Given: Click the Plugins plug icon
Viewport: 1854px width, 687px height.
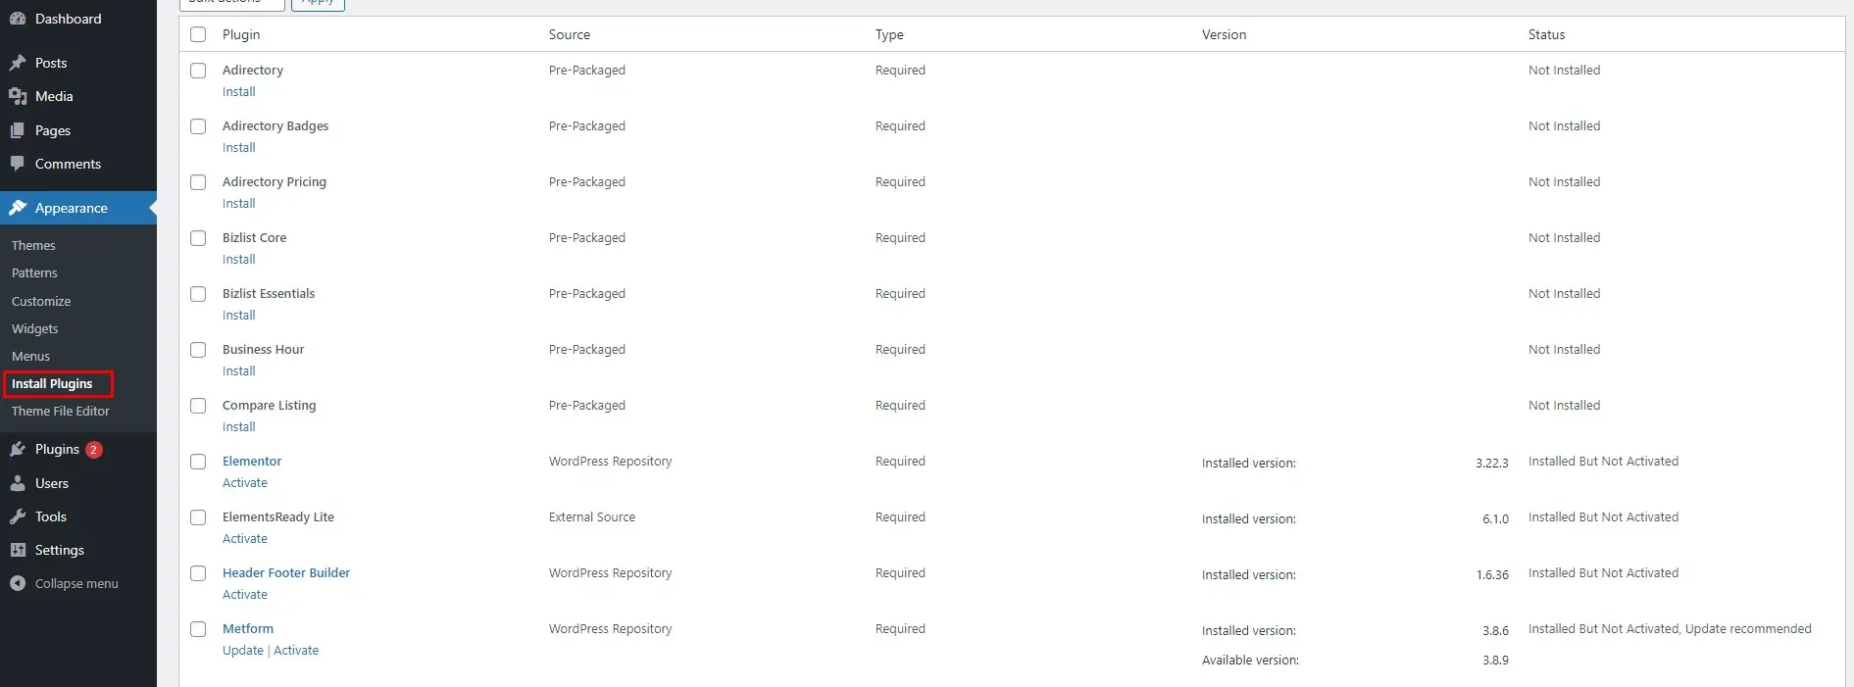Looking at the screenshot, I should pyautogui.click(x=17, y=449).
